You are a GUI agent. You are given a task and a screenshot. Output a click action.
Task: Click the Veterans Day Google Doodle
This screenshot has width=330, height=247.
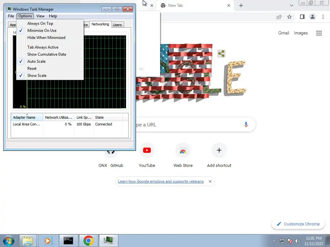(190, 72)
